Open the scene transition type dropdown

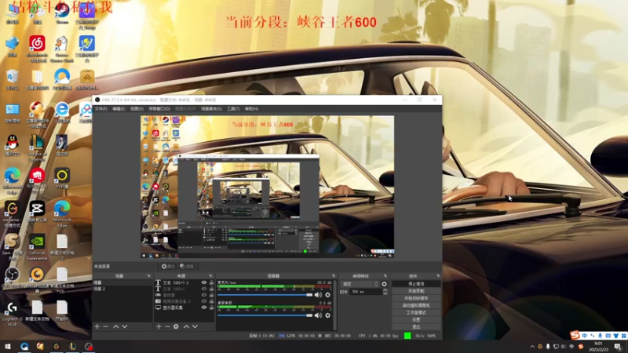pyautogui.click(x=360, y=284)
